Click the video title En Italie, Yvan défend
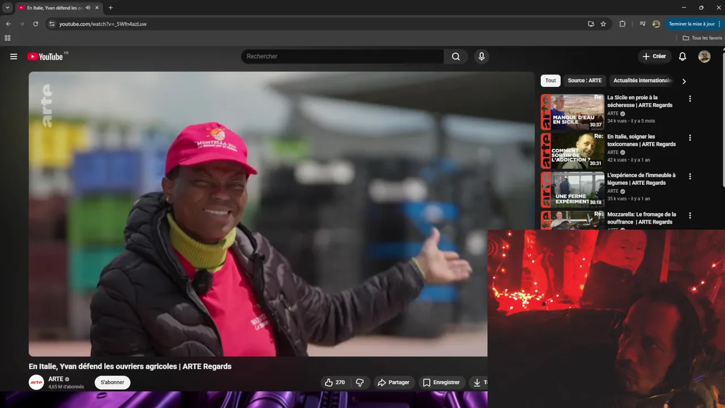Image resolution: width=725 pixels, height=408 pixels. (130, 367)
